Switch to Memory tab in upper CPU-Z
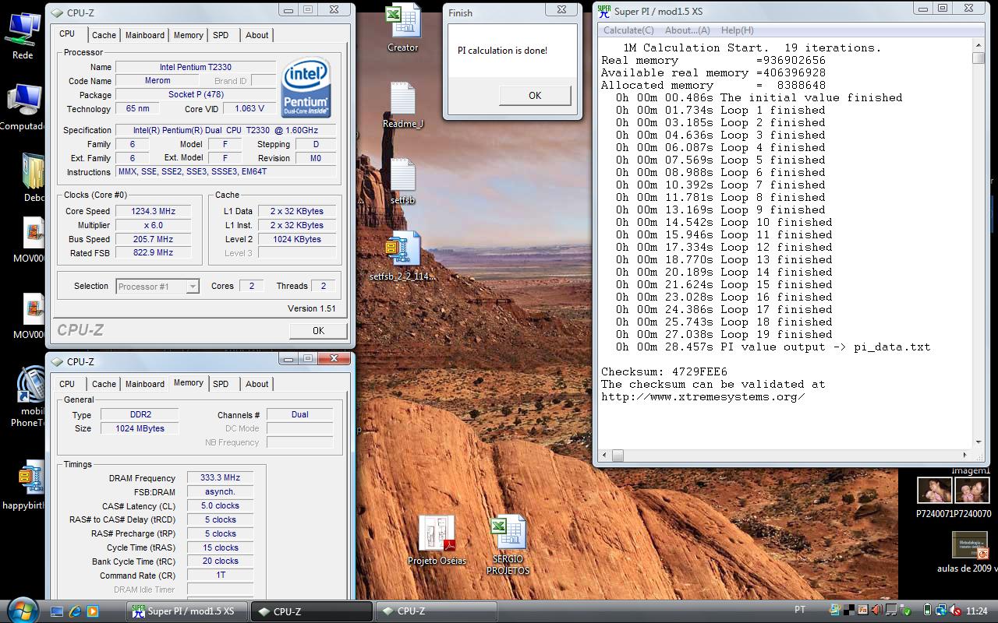The height and width of the screenshot is (623, 998). pos(189,35)
